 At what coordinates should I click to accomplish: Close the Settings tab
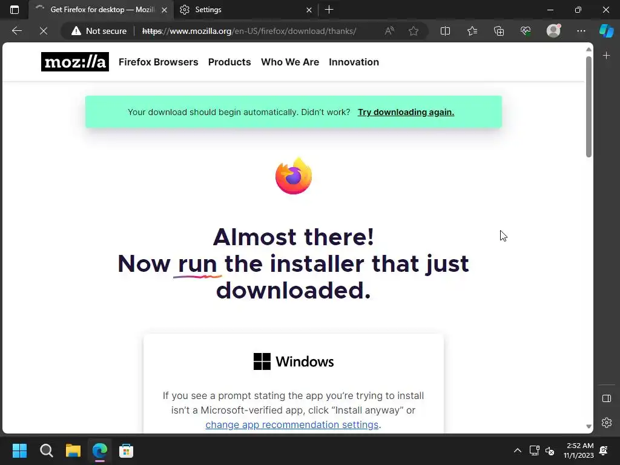click(309, 10)
